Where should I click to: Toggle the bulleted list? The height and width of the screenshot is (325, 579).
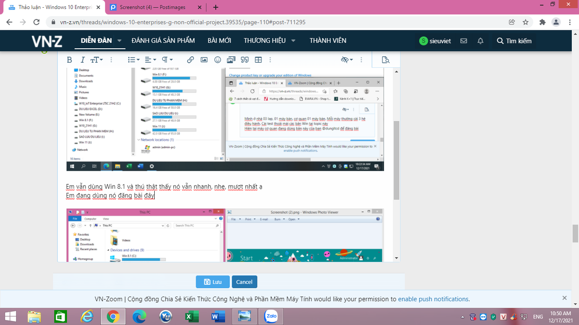click(x=132, y=59)
